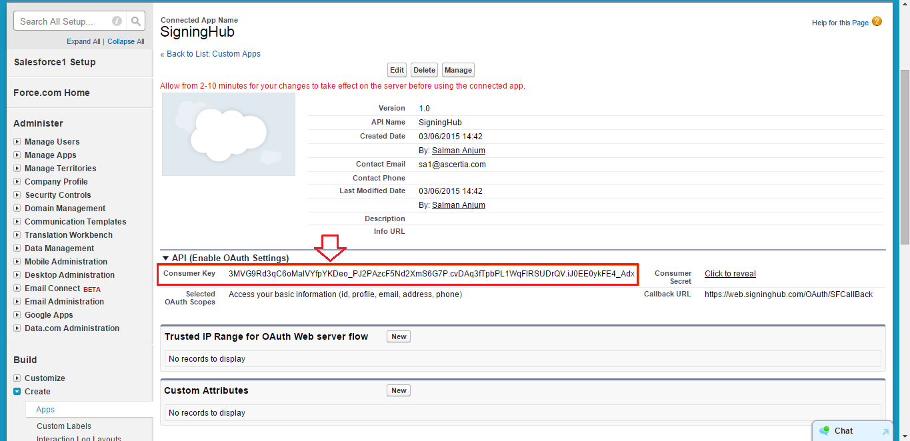
Task: Expand Email Connect BETA node
Action: (17, 288)
